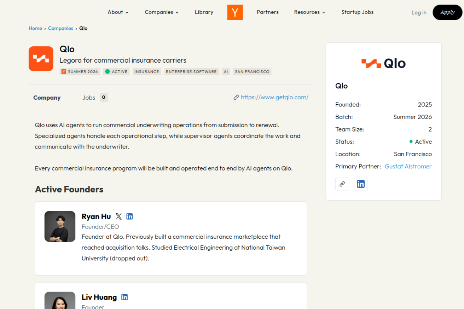Open Ryan Hu's X profile icon
The image size is (464, 309).
119,217
